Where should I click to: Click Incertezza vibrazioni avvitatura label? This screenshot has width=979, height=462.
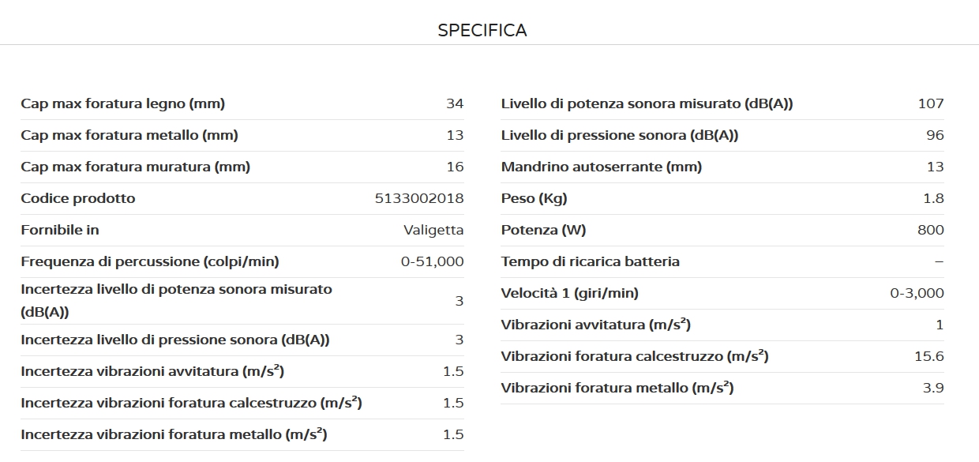click(152, 371)
